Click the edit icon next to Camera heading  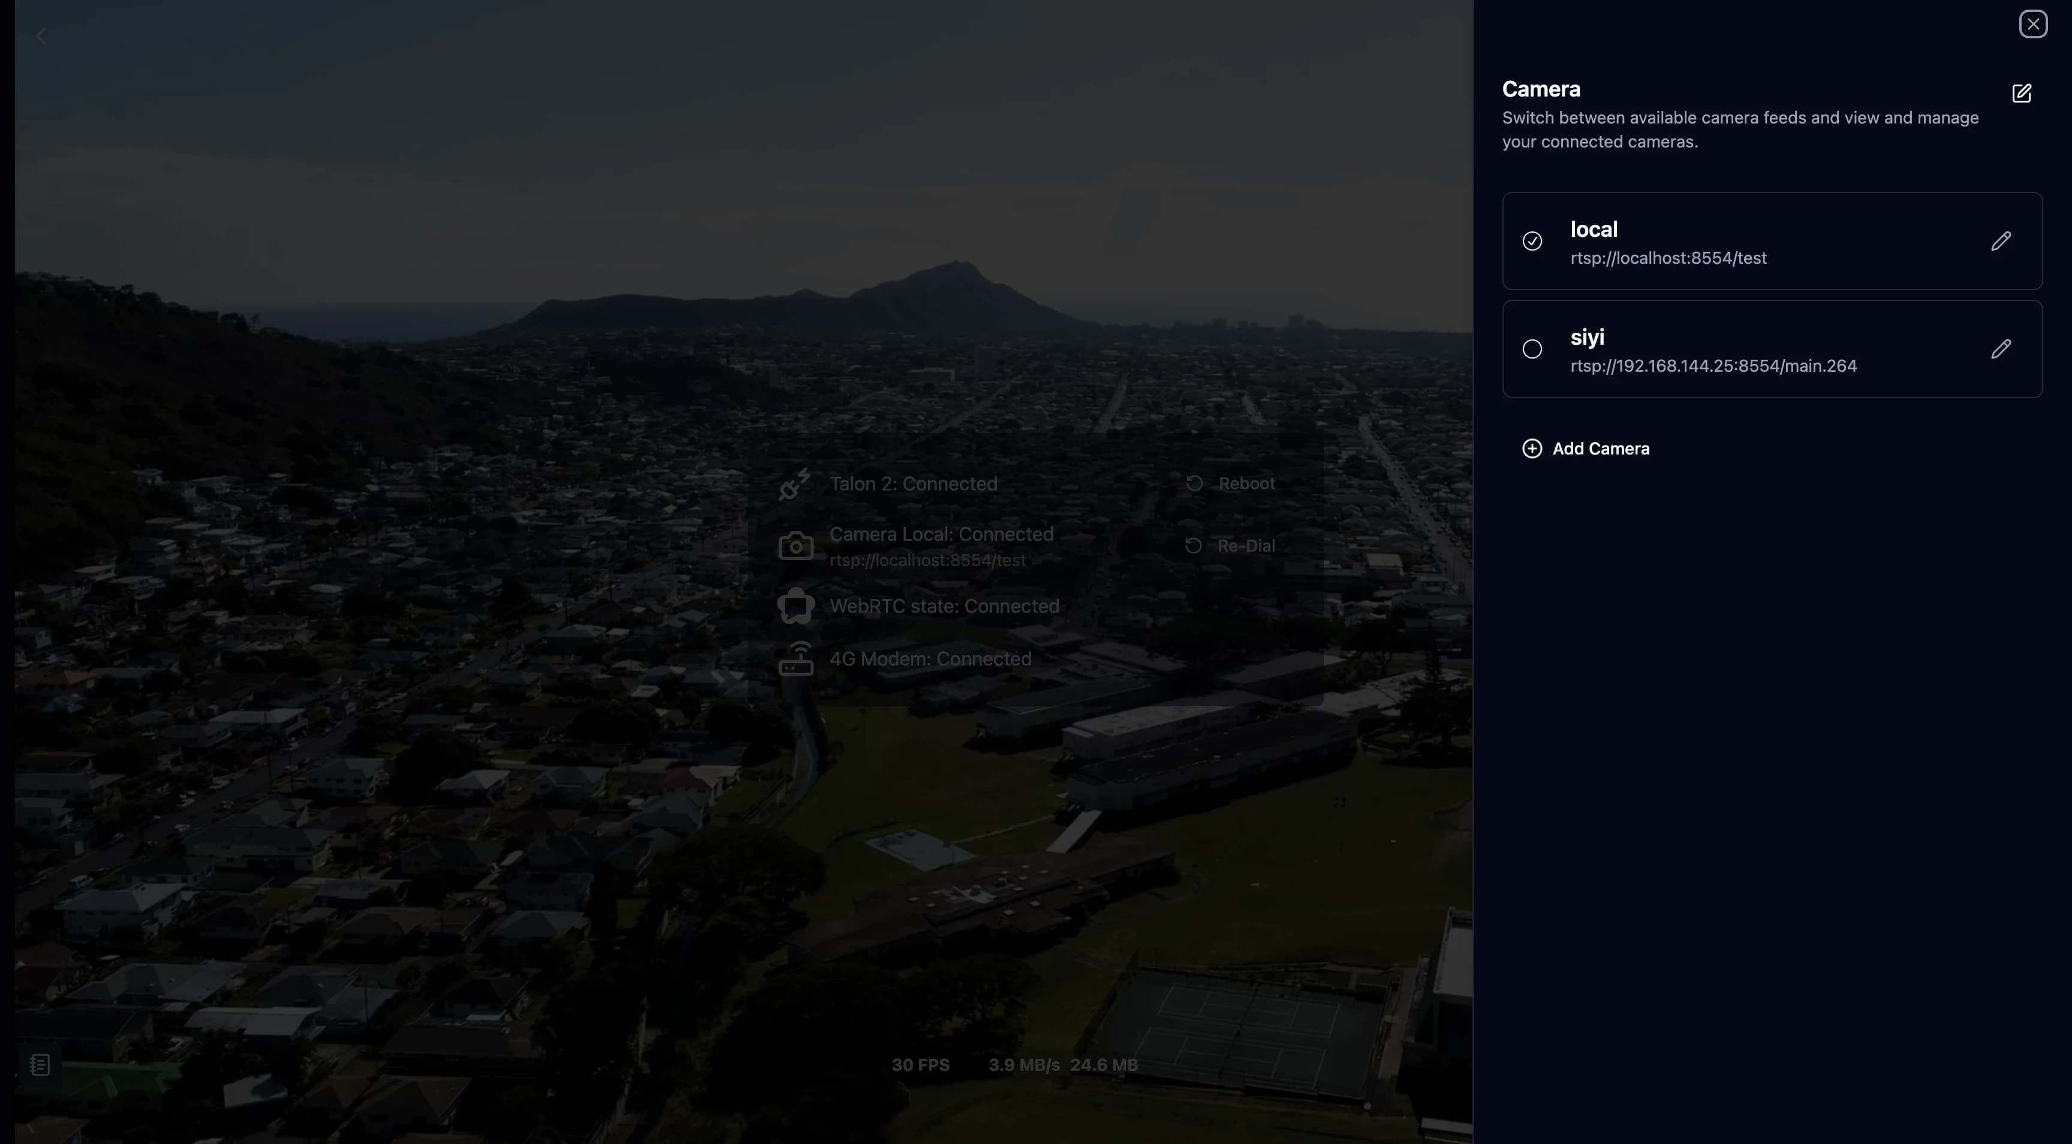pyautogui.click(x=2022, y=94)
